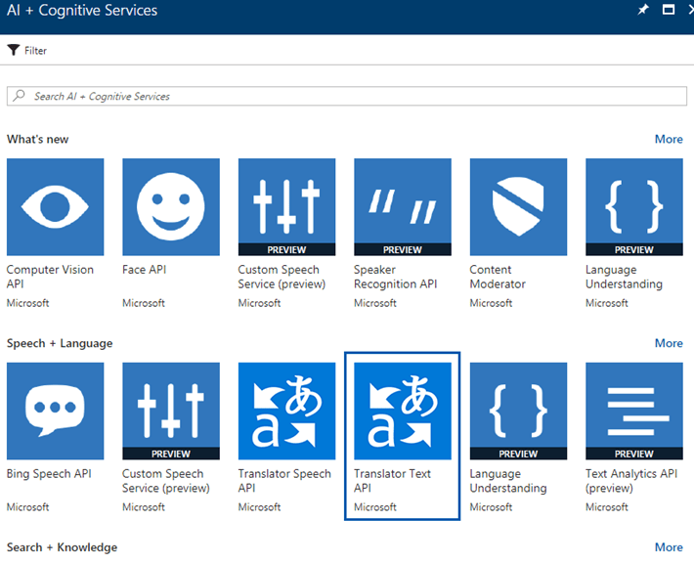Open the Computer Vision API tile

coord(55,207)
